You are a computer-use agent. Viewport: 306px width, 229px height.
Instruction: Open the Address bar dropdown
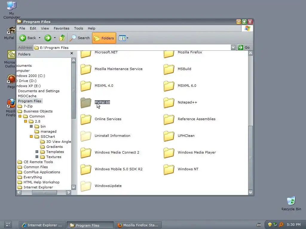click(233, 47)
